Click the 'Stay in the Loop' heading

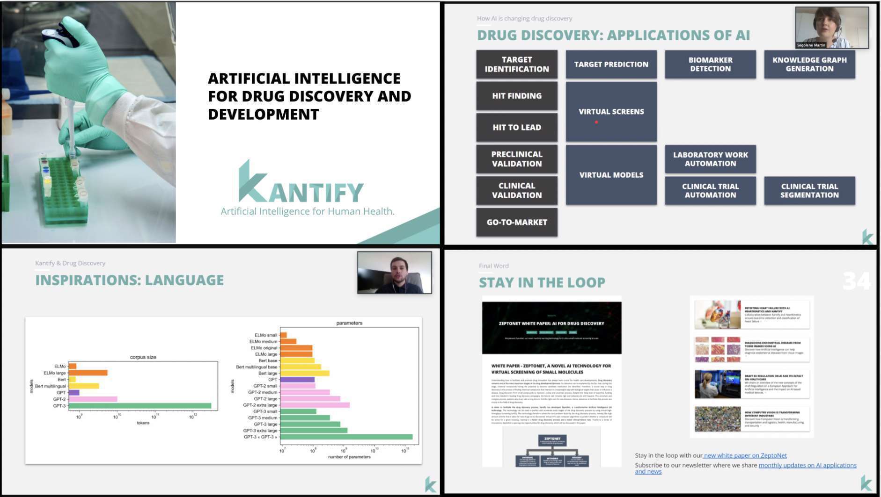coord(542,282)
